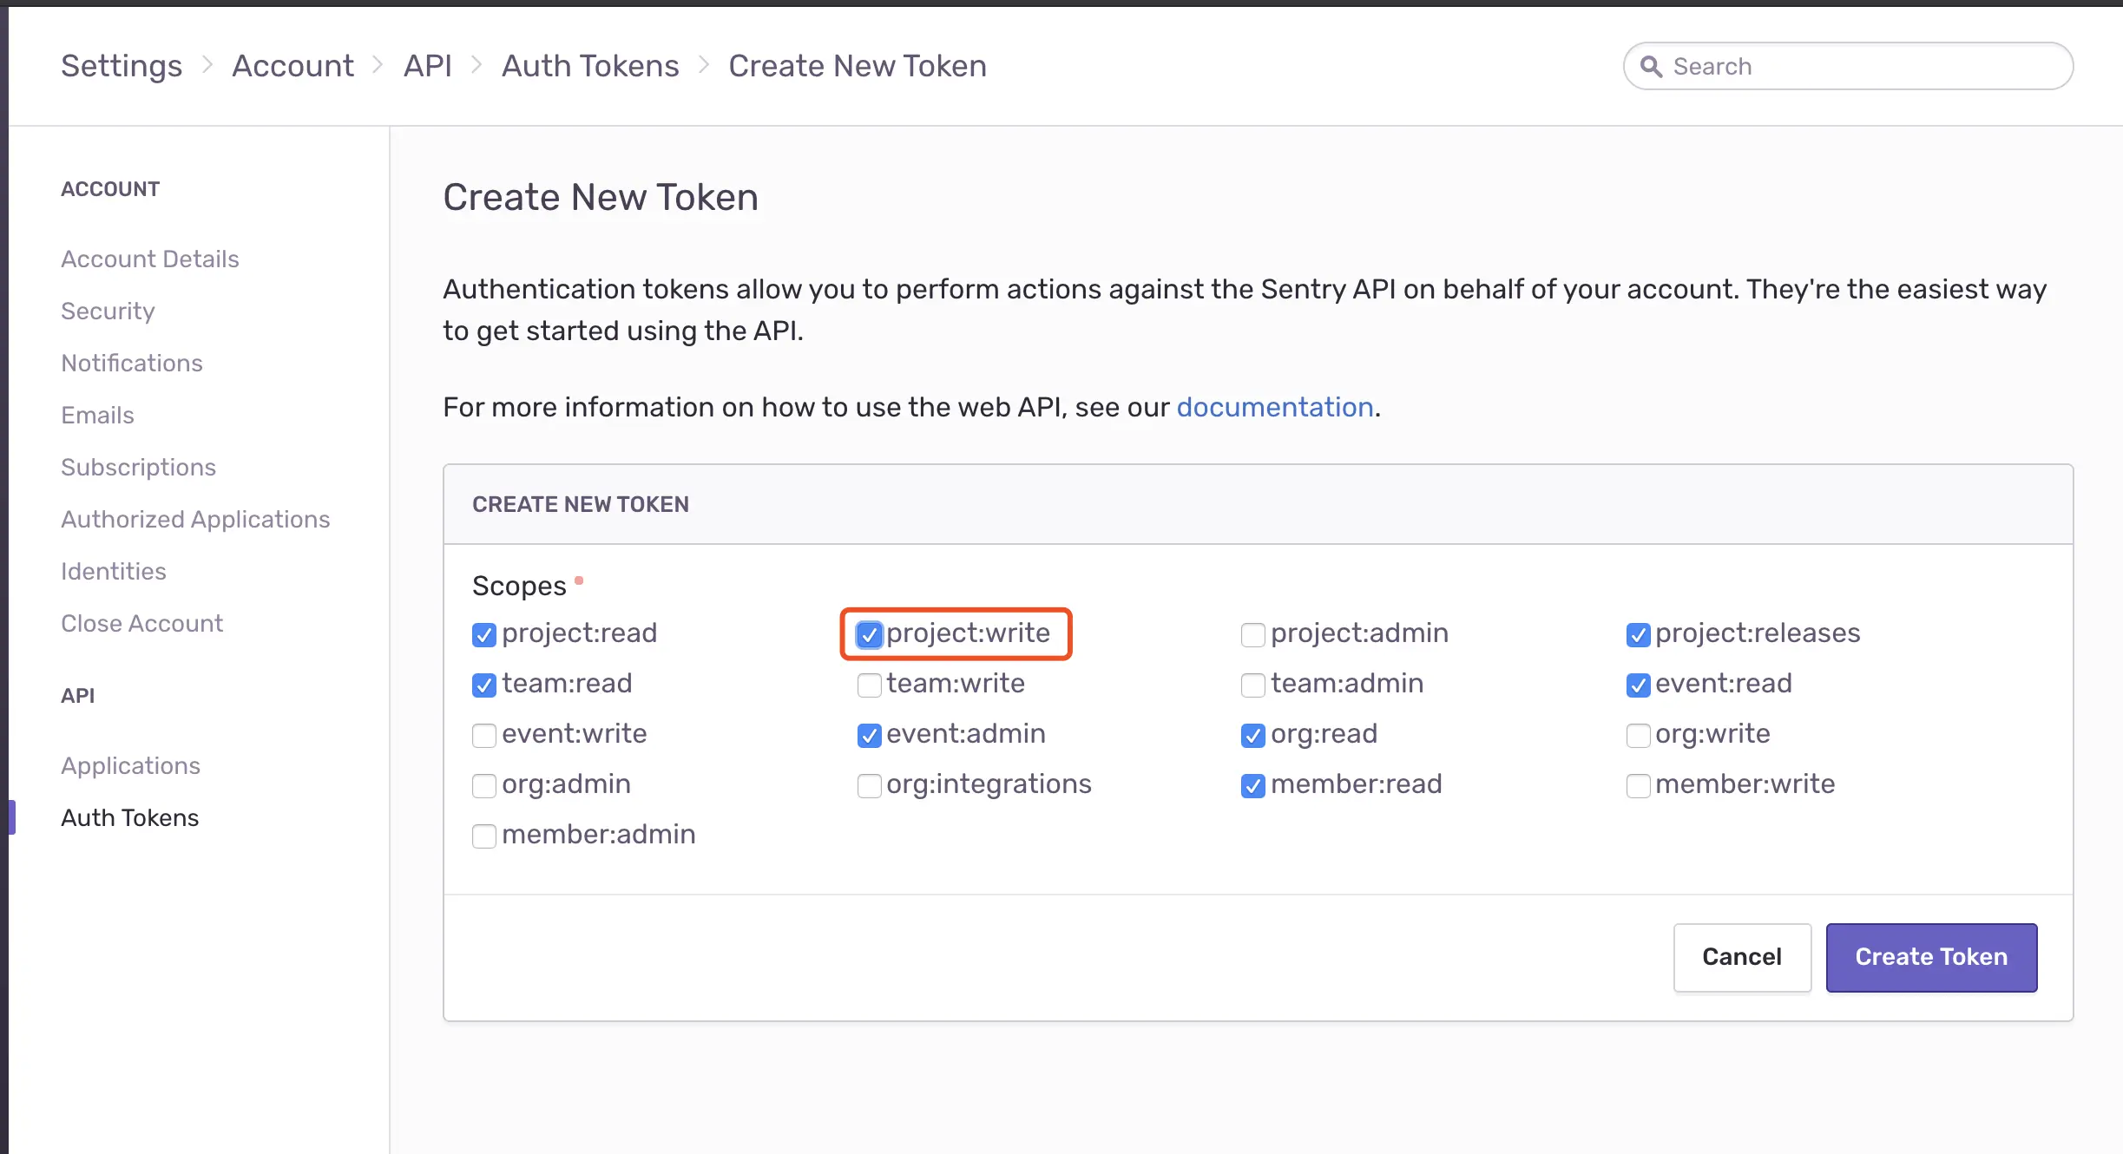The height and width of the screenshot is (1154, 2123).
Task: Uncheck the event:admin scope
Action: pyautogui.click(x=869, y=736)
